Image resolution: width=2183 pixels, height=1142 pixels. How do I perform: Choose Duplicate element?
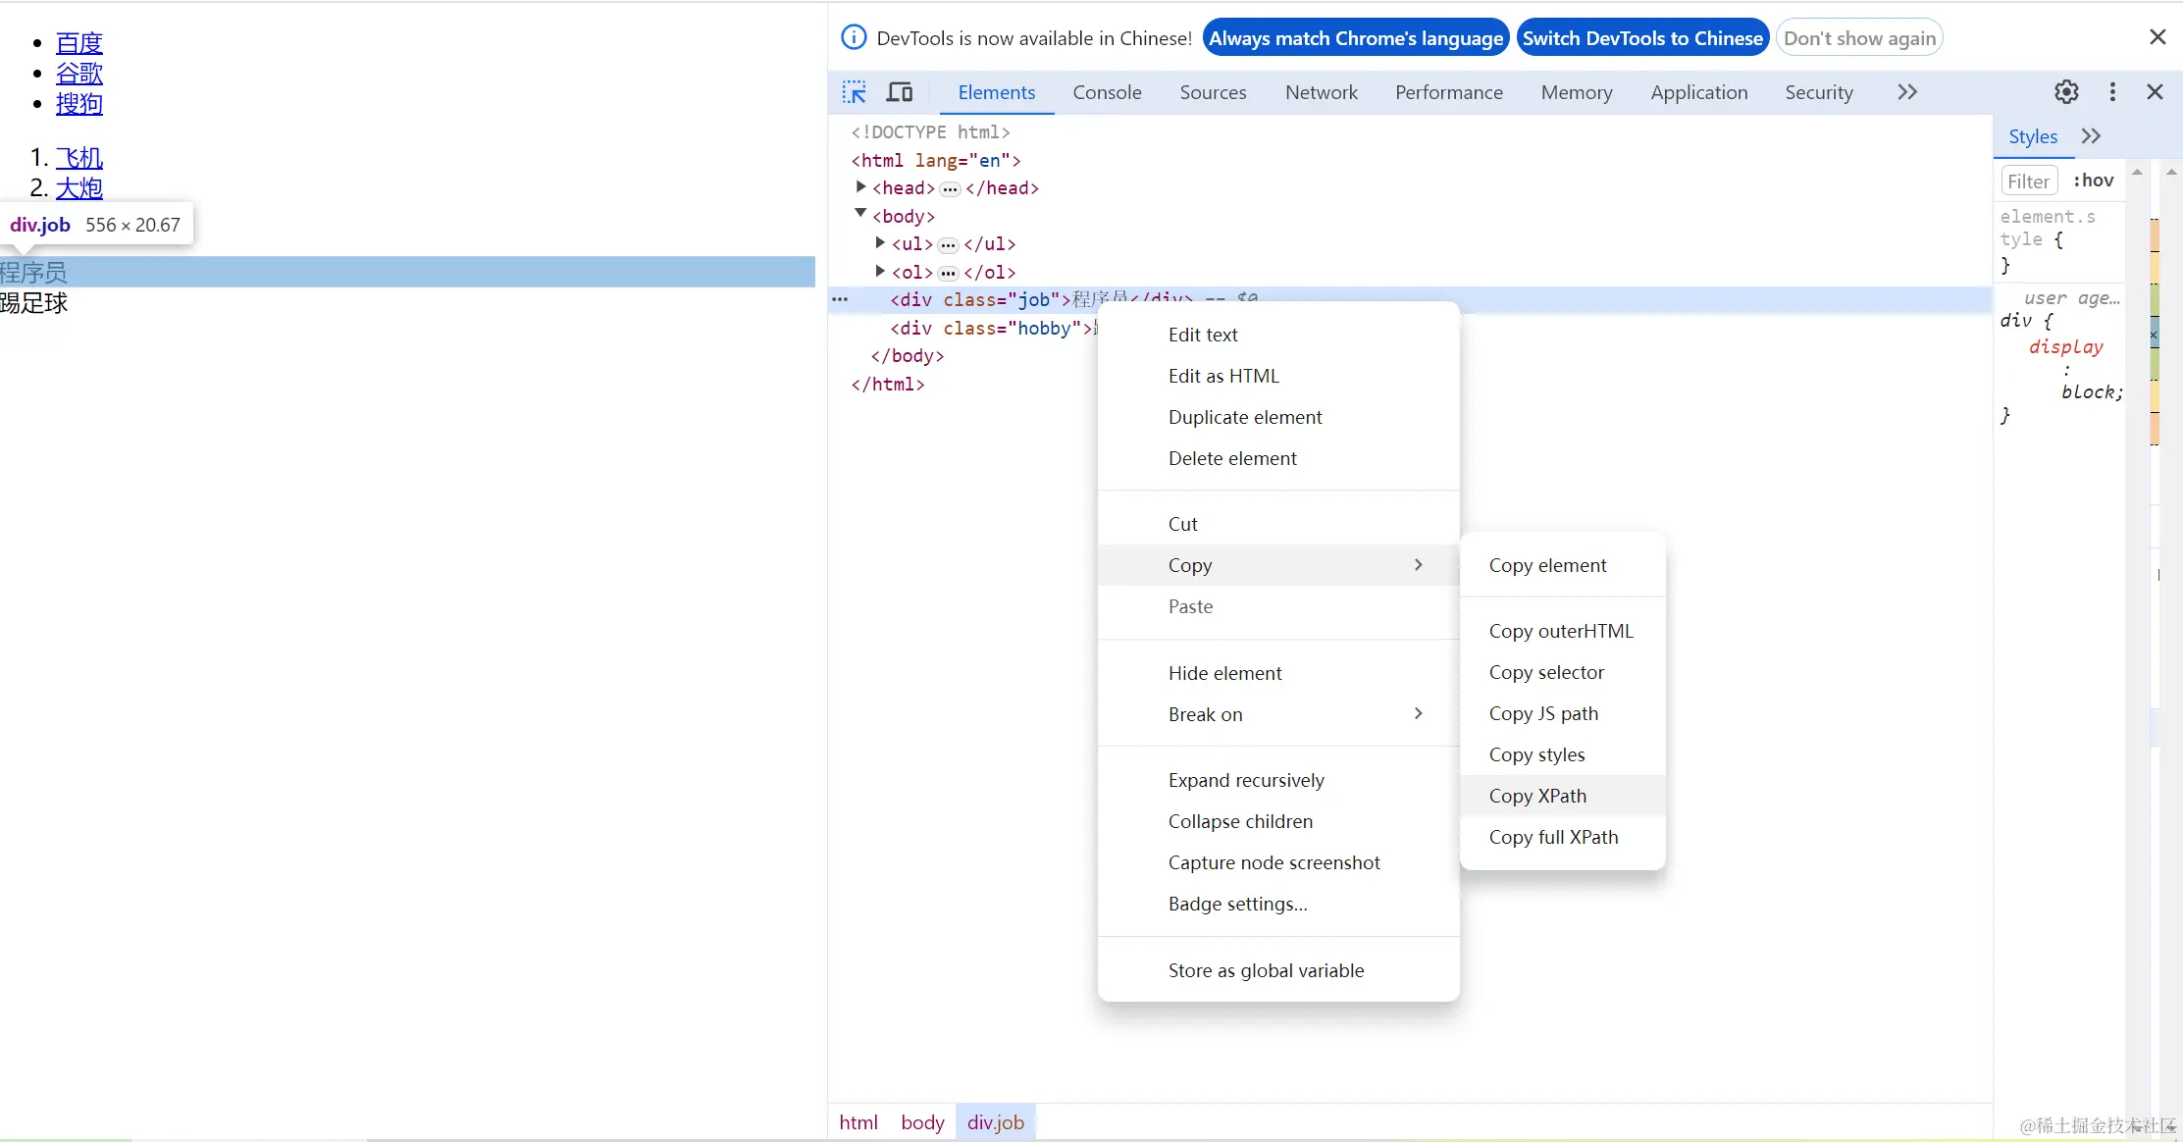(x=1278, y=417)
